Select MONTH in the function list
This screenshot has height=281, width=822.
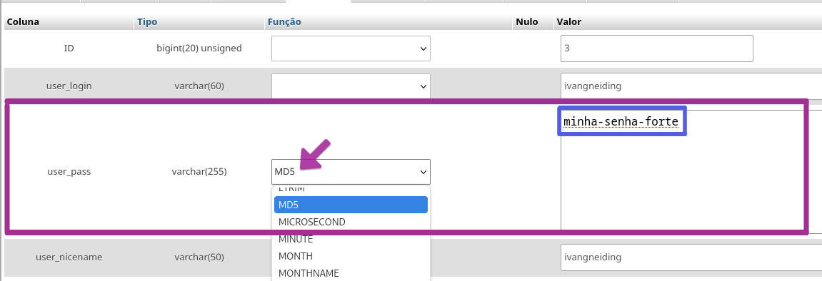[x=351, y=257]
